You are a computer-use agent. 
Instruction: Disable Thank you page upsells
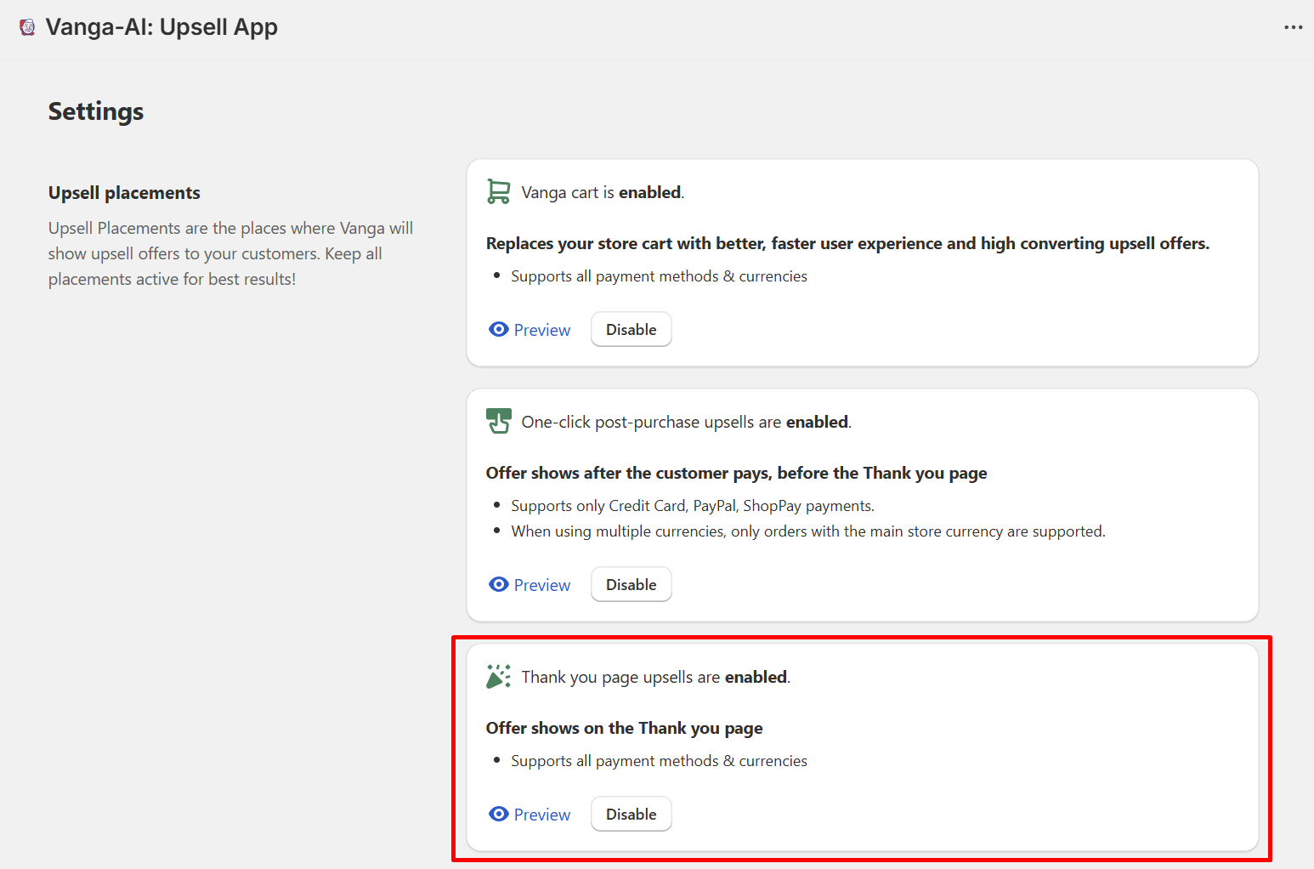pos(632,814)
